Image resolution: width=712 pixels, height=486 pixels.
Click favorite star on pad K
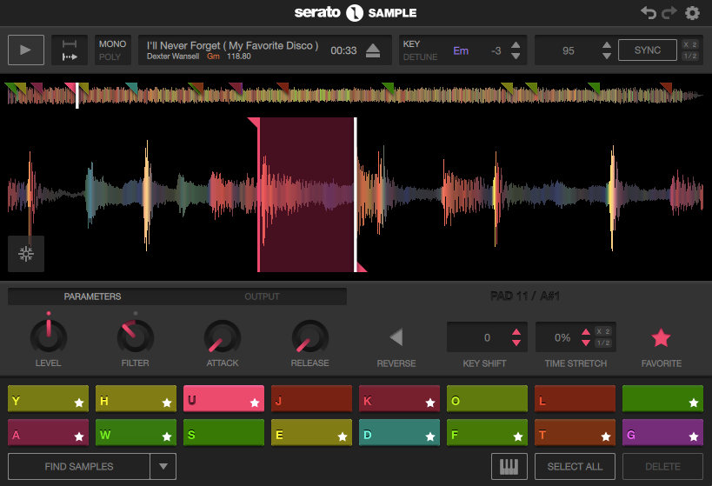(x=430, y=403)
